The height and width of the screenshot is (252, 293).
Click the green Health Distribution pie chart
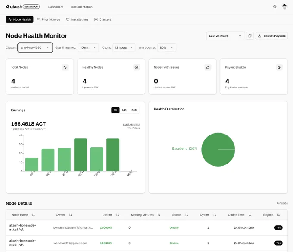click(x=218, y=150)
